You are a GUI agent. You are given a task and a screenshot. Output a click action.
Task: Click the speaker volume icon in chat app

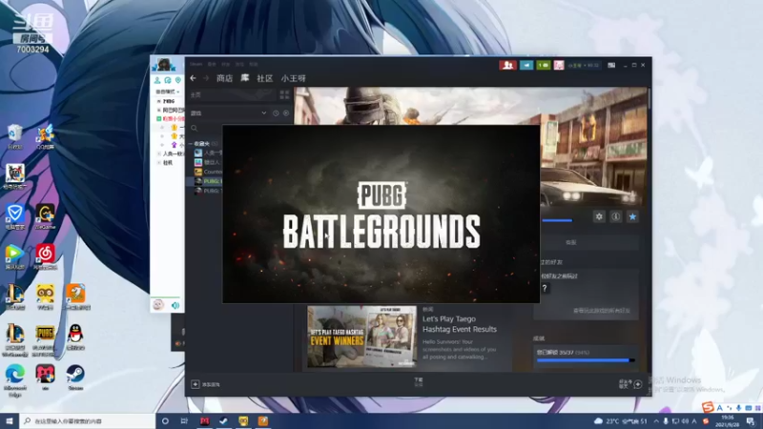pyautogui.click(x=175, y=305)
